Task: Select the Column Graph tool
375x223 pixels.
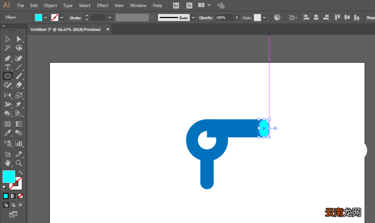Action: (x=19, y=144)
